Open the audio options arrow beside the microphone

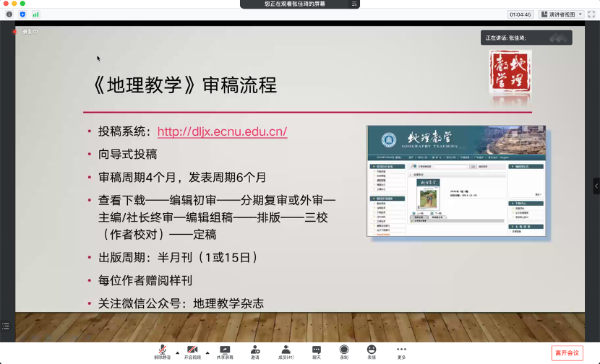(179, 352)
